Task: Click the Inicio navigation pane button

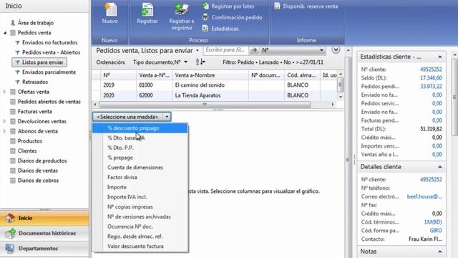Action: 44,218
